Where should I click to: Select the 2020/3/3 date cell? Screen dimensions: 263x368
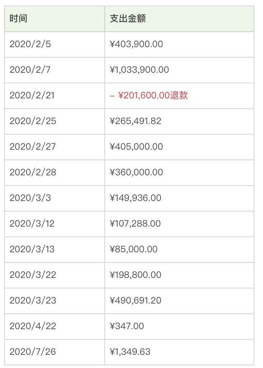(30, 198)
